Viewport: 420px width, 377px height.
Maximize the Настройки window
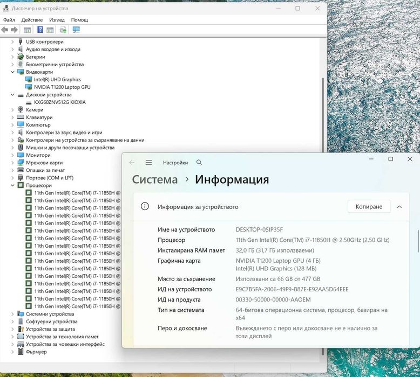390,159
